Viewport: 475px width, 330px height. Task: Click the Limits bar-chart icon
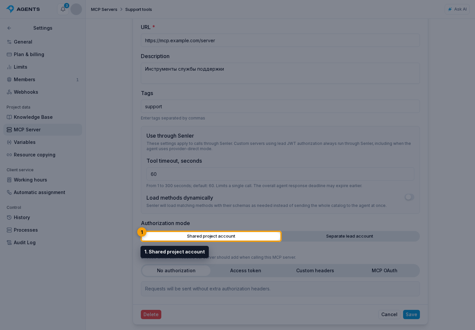(x=9, y=67)
